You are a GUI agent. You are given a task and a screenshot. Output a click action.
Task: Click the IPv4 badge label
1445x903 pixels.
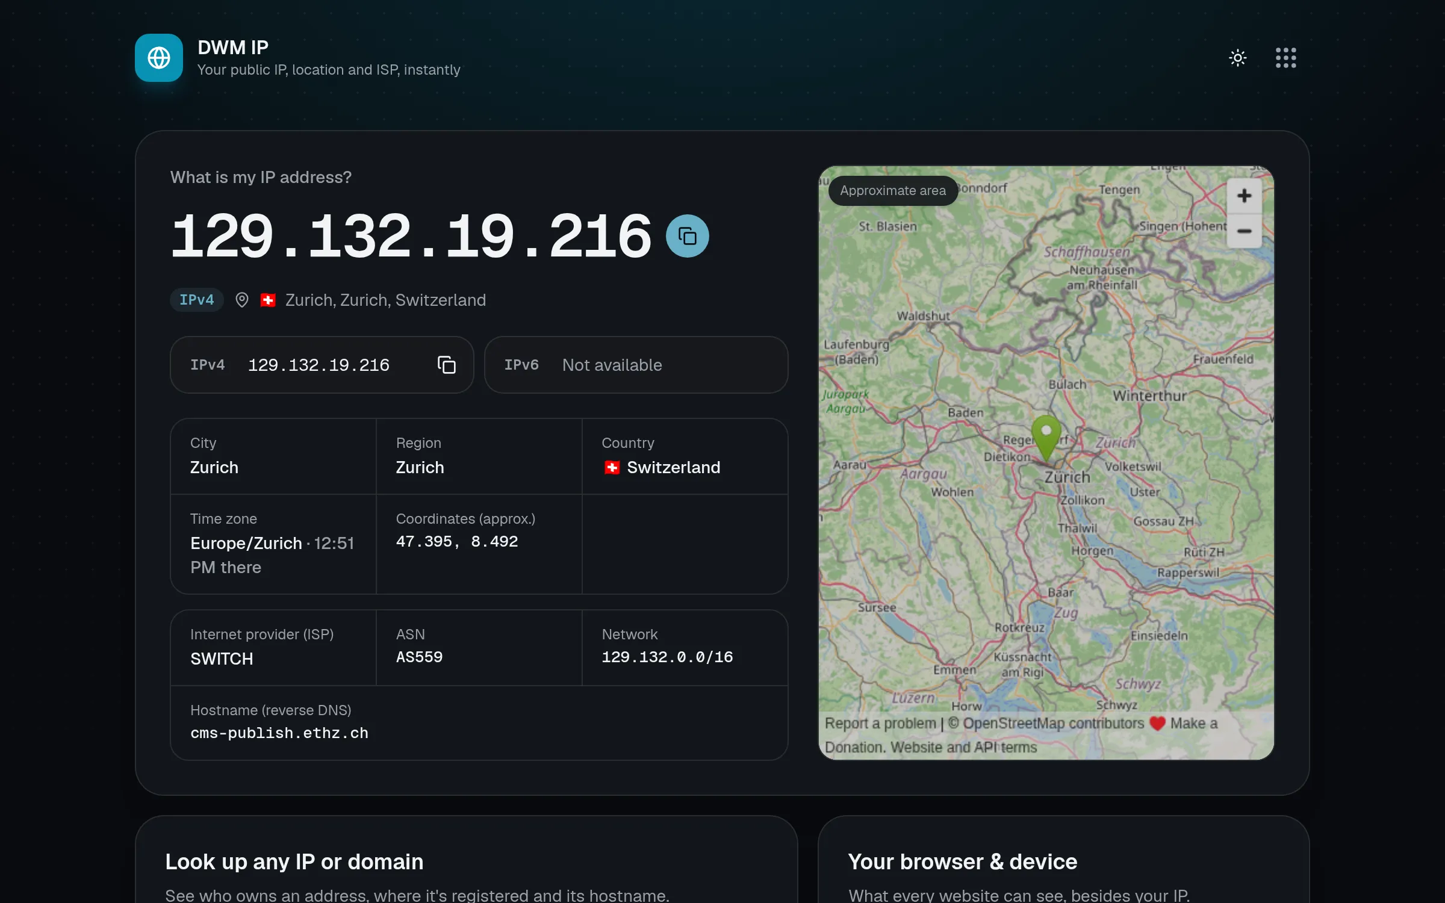point(196,300)
